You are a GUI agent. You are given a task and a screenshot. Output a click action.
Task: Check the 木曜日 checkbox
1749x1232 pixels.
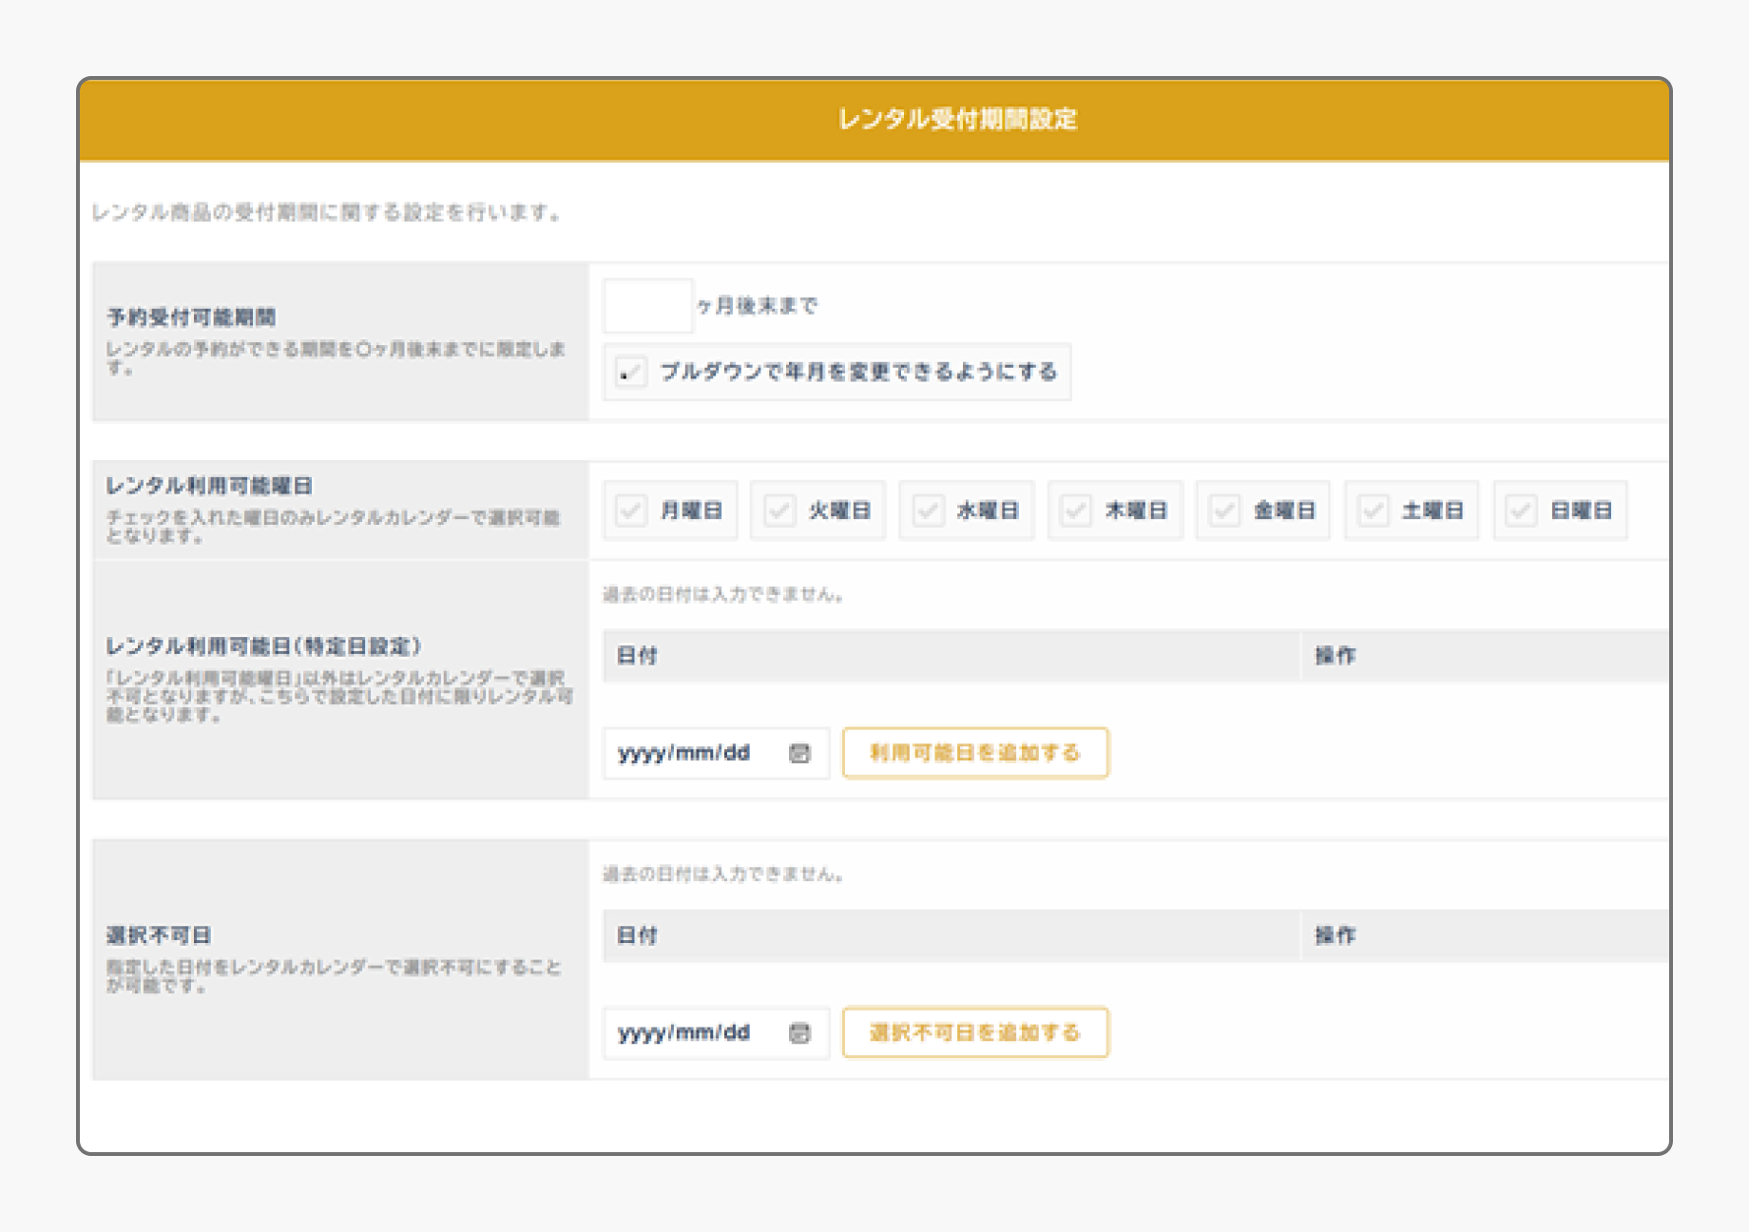pyautogui.click(x=1076, y=510)
